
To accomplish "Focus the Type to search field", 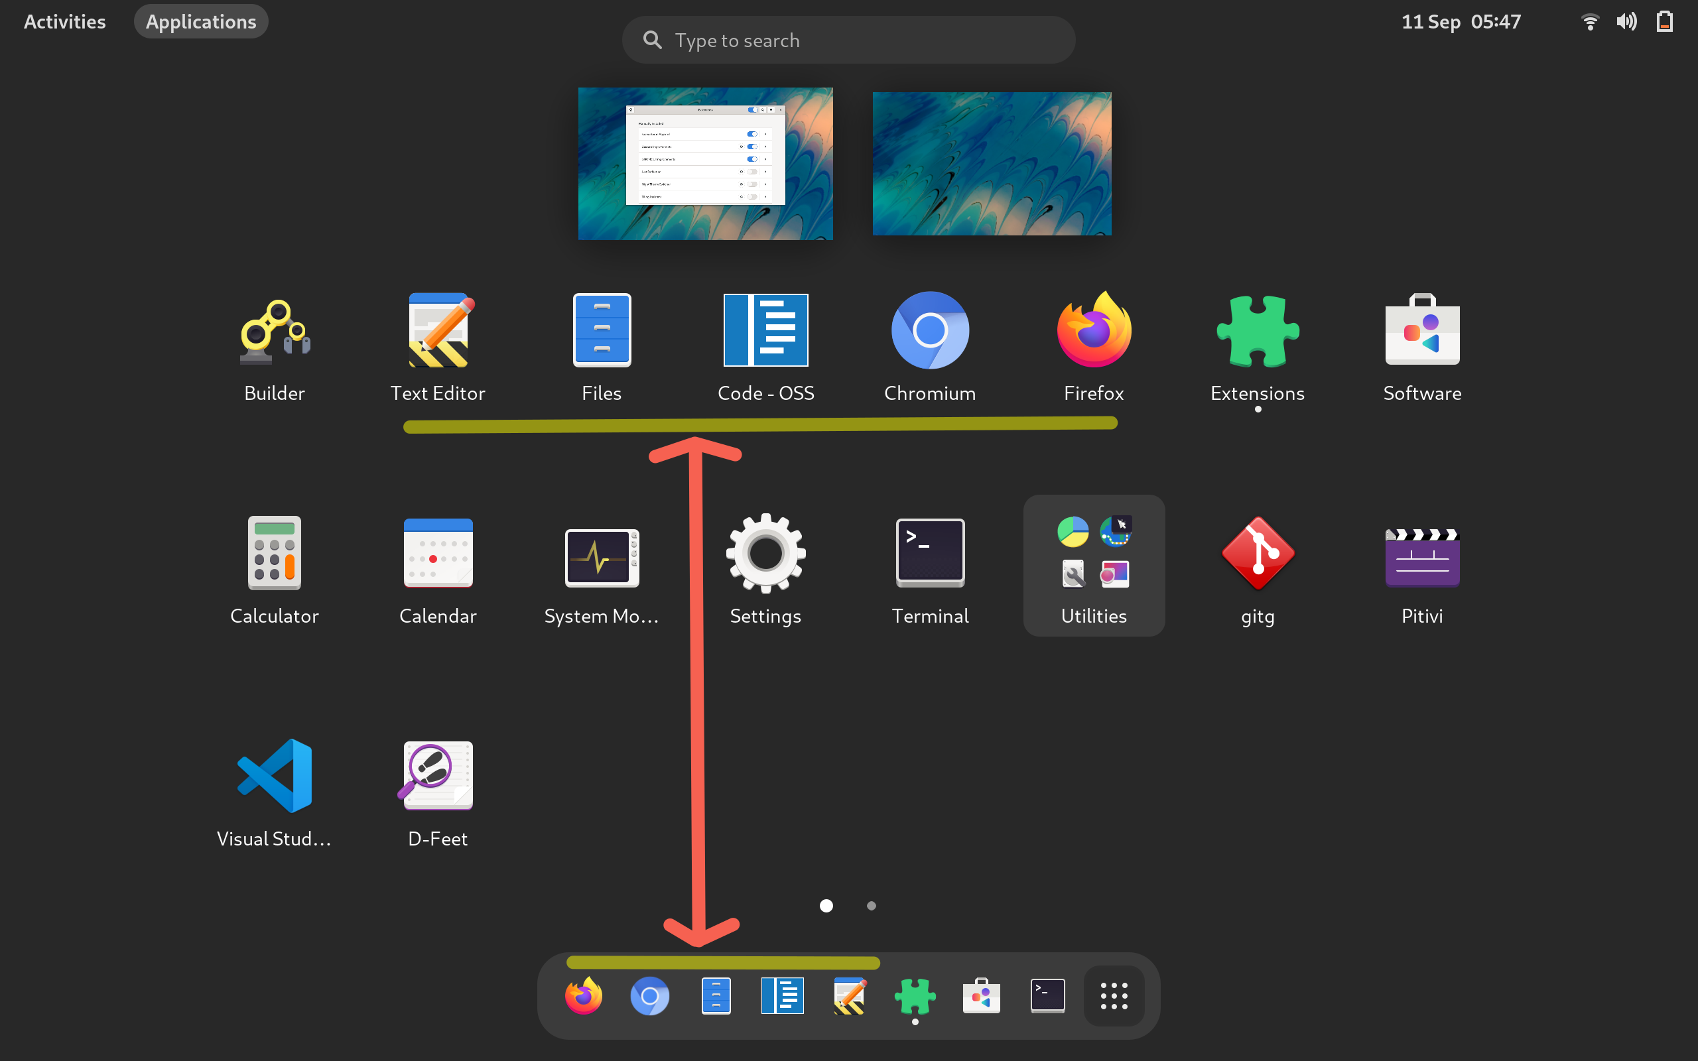I will [x=848, y=40].
